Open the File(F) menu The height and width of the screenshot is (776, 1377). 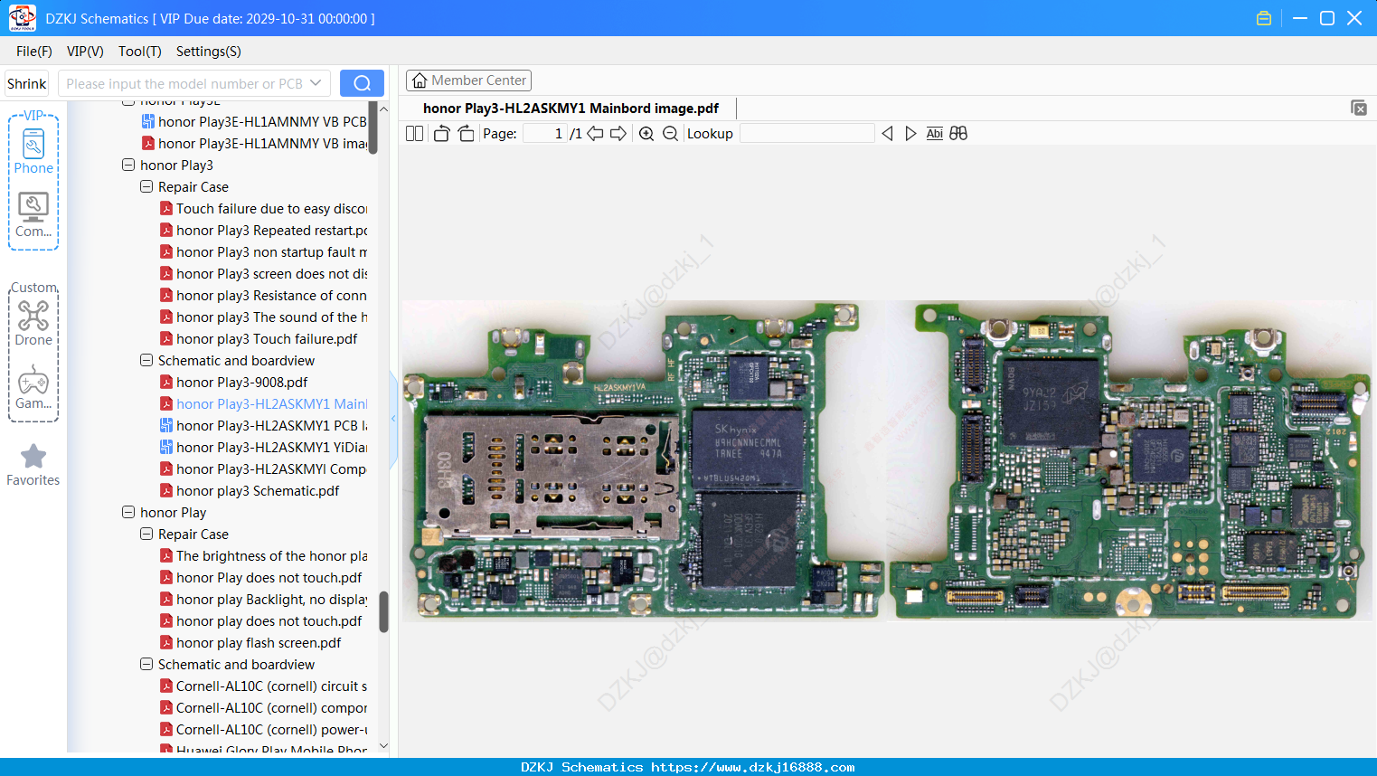[34, 52]
